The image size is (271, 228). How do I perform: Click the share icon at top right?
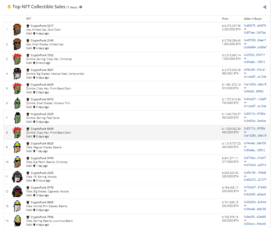(265, 7)
